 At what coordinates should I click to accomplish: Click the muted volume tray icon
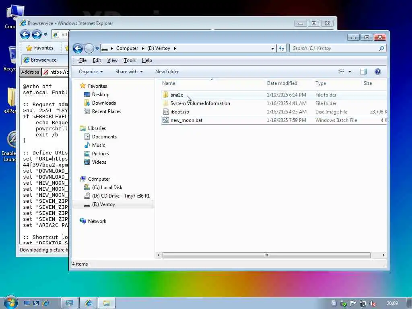tap(372, 303)
